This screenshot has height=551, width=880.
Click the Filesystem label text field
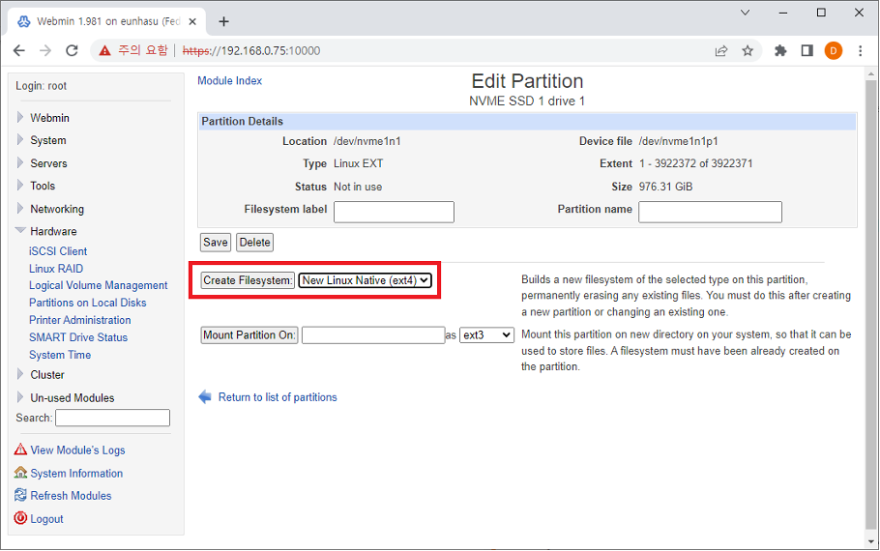tap(394, 212)
